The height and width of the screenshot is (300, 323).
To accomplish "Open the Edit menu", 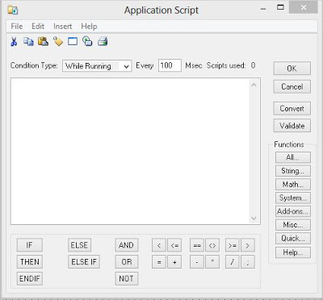I will (x=38, y=27).
